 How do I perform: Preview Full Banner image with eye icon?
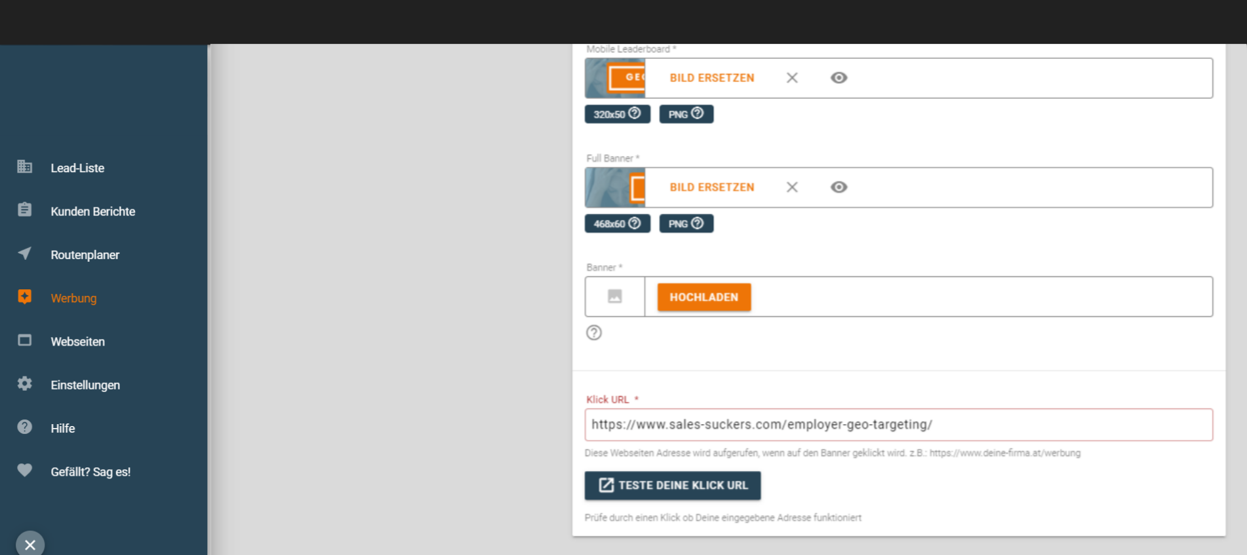click(x=839, y=187)
